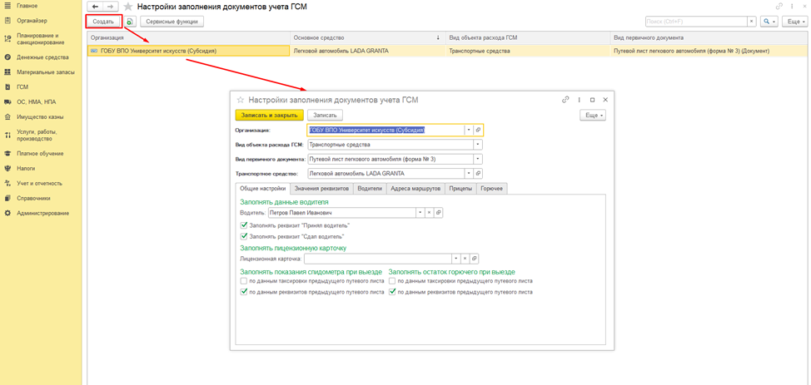Expand the Водитель dropdown list
The width and height of the screenshot is (811, 385).
coord(420,212)
